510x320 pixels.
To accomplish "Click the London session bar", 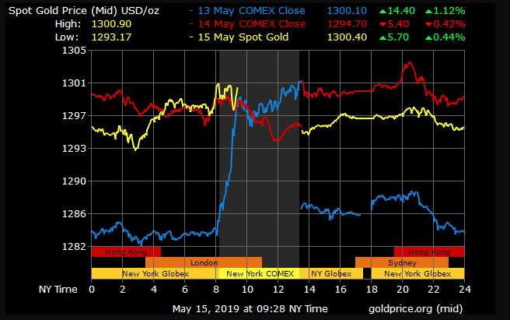I will pos(204,262).
